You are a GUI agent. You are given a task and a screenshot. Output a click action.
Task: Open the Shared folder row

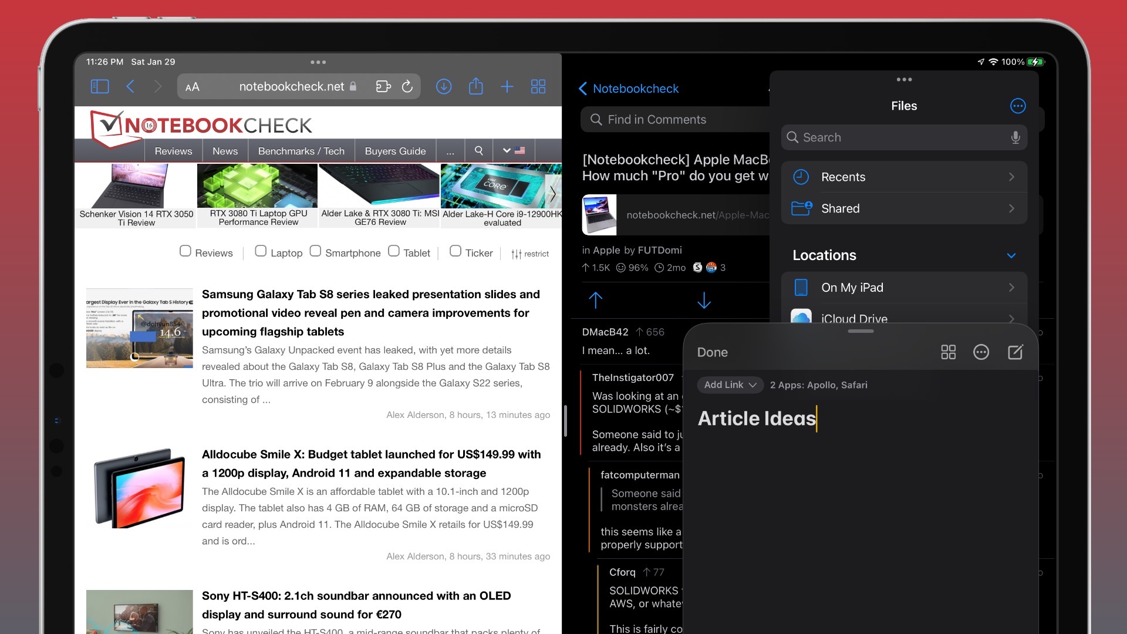pyautogui.click(x=904, y=208)
